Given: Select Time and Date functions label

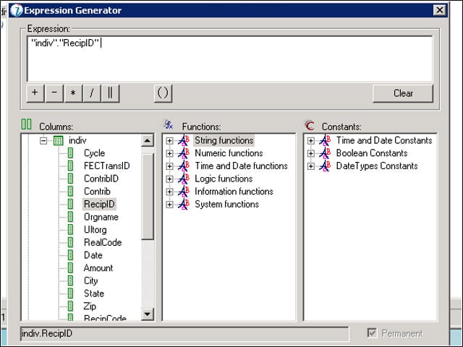Looking at the screenshot, I should [x=241, y=166].
